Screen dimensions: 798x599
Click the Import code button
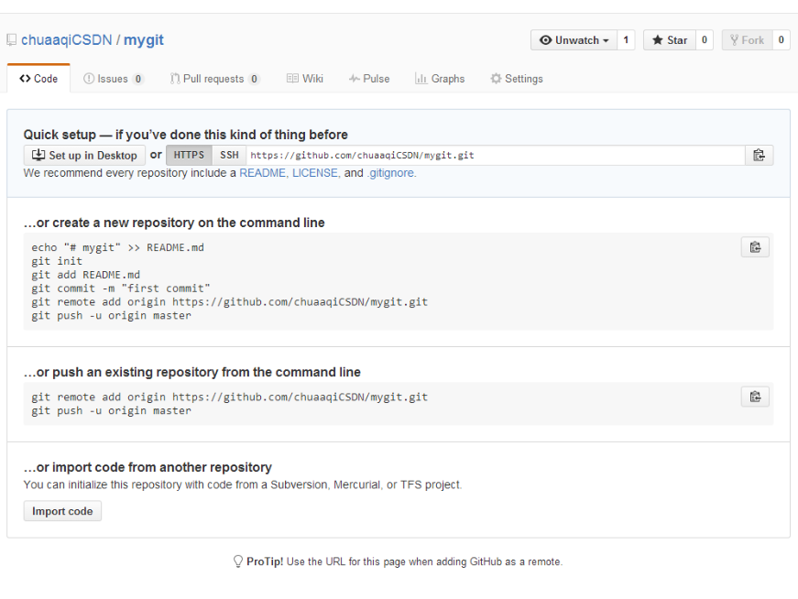(62, 511)
